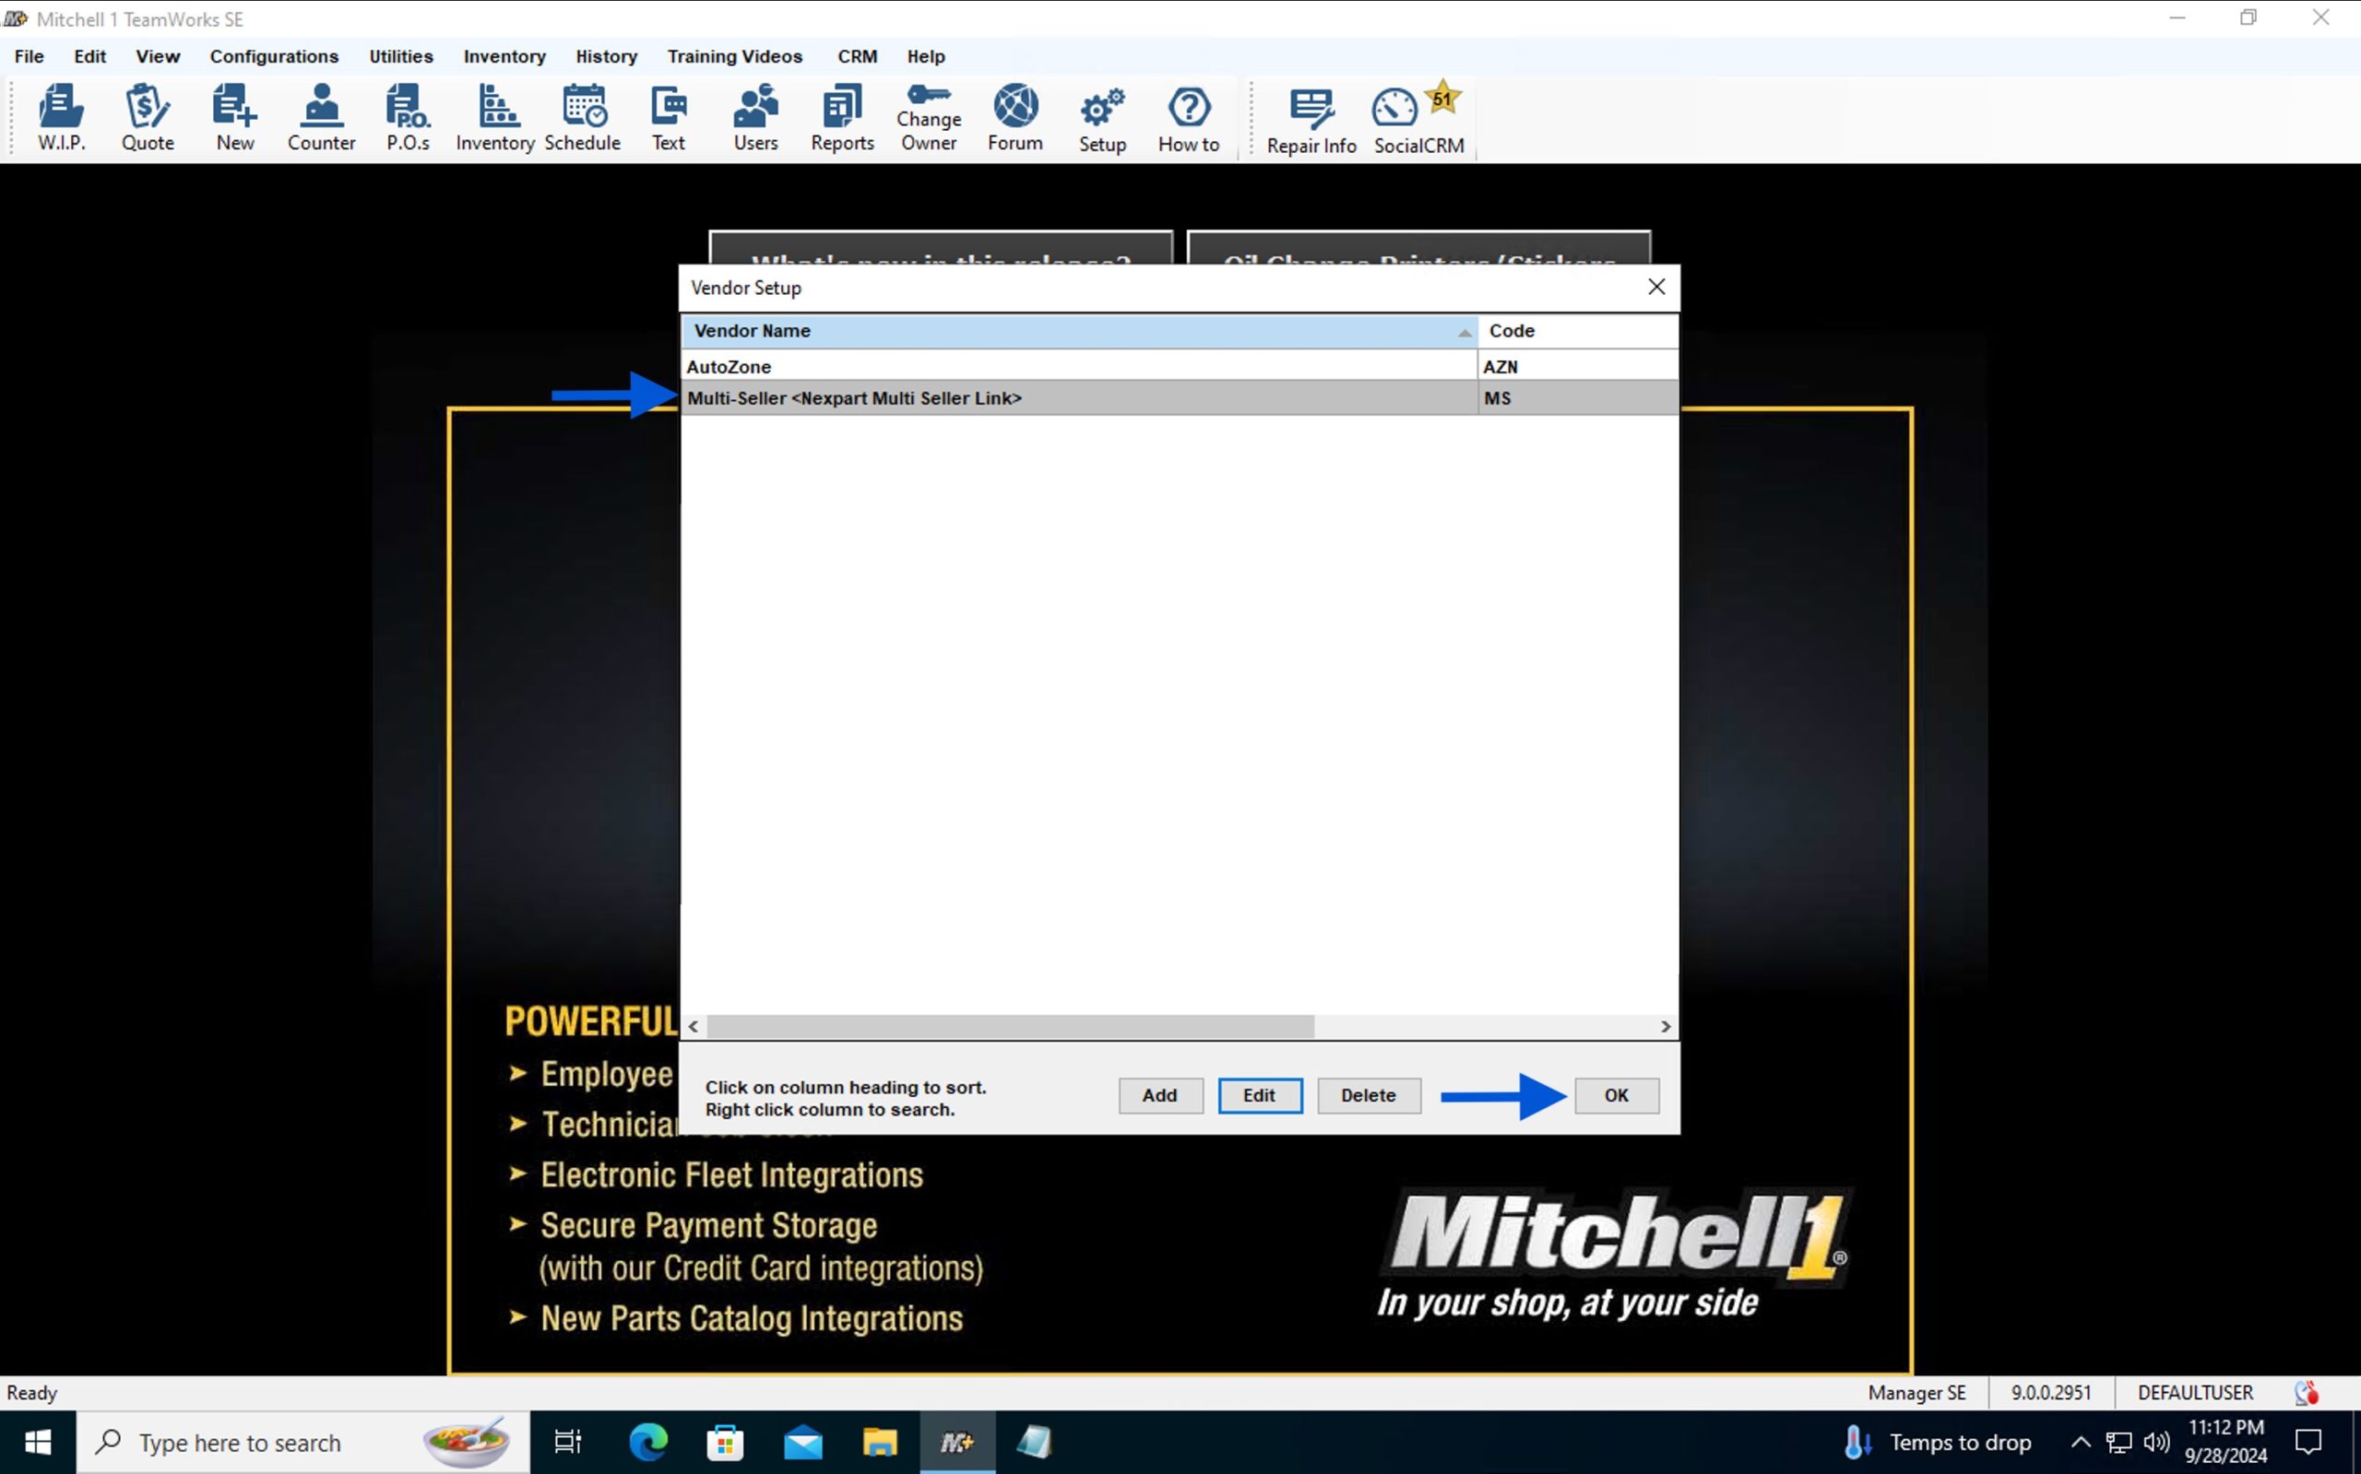Close the Vendor Setup dialog
This screenshot has height=1474, width=2361.
click(1657, 287)
